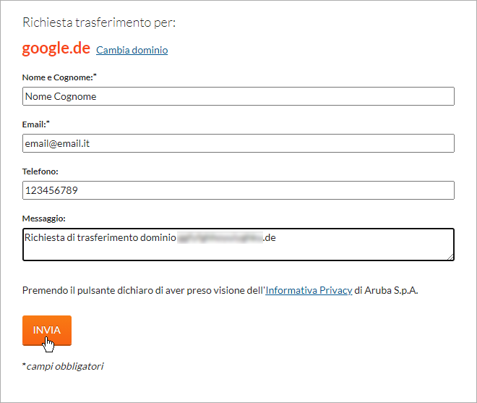Click the blurred domain name in the message

point(220,237)
